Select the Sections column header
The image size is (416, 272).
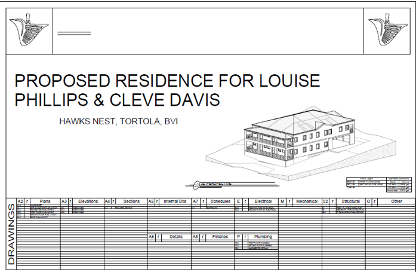pos(131,201)
